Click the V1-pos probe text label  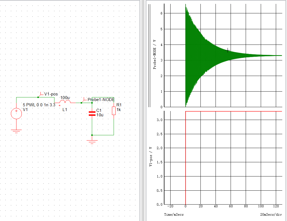[x=51, y=94]
